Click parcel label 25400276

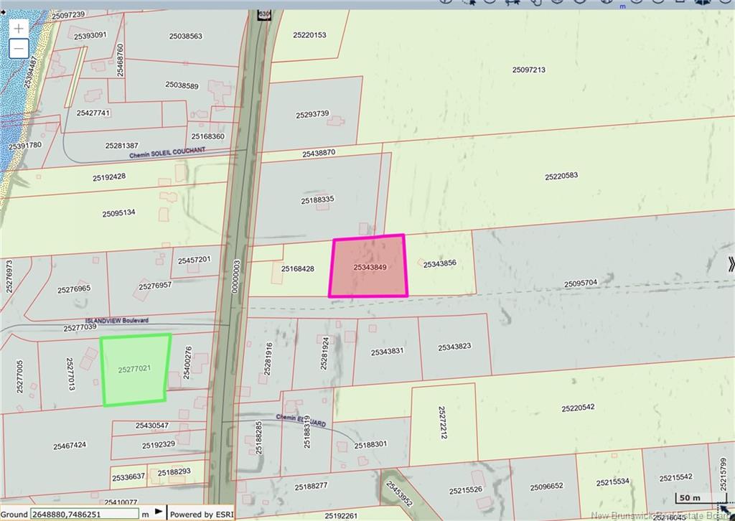tap(187, 362)
